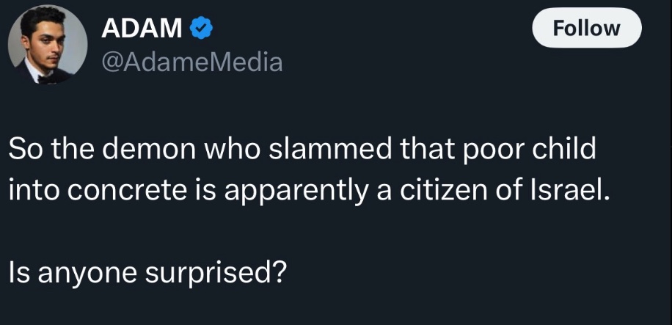Image resolution: width=672 pixels, height=325 pixels.
Task: Click the "Is anyone surprised?" line
Action: tap(146, 271)
